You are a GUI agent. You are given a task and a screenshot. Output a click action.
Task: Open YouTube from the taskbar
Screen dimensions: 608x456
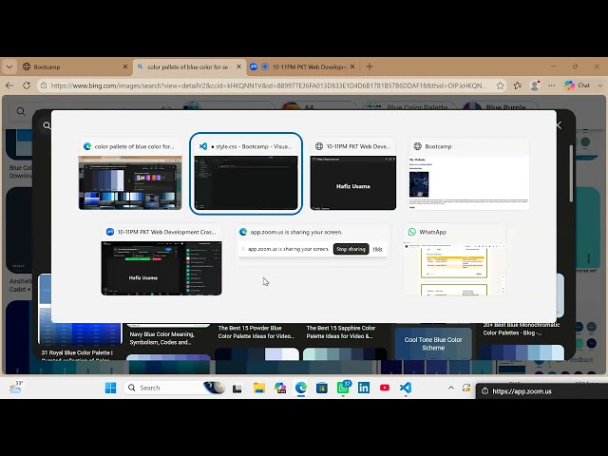click(385, 388)
